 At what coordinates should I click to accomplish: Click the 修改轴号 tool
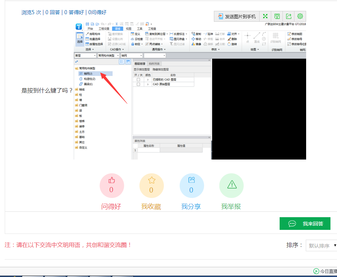tap(295, 39)
